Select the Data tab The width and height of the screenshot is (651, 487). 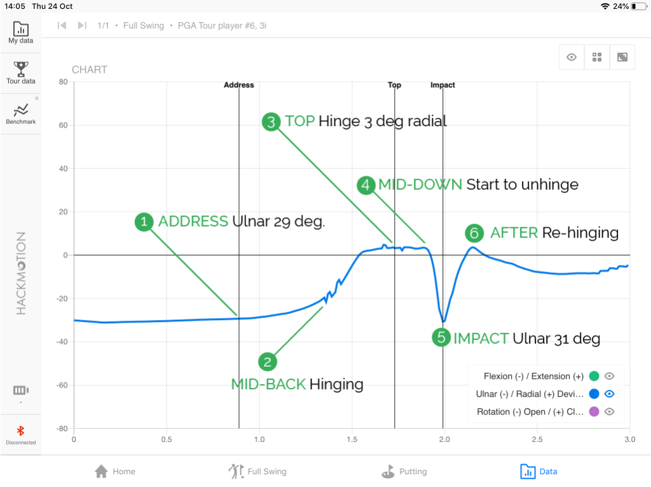point(538,472)
